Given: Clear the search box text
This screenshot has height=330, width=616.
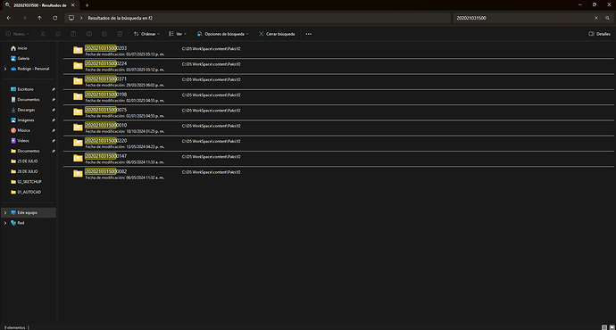Looking at the screenshot, I should (x=596, y=18).
